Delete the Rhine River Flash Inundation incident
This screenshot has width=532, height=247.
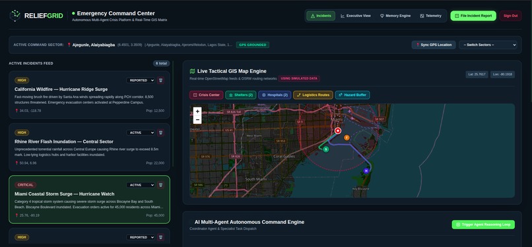point(160,132)
